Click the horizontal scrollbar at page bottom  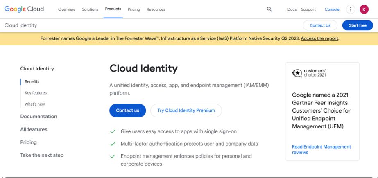click(x=189, y=177)
